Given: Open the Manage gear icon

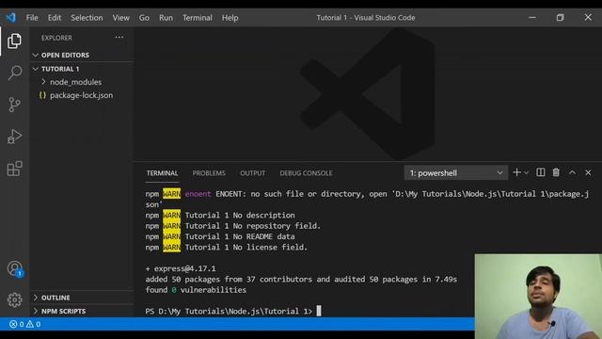Looking at the screenshot, I should pos(15,299).
